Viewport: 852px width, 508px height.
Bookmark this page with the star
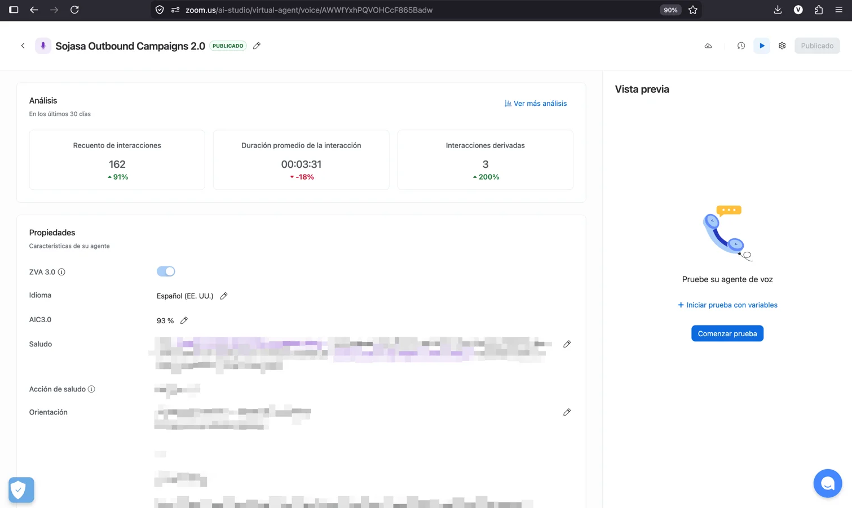point(693,10)
